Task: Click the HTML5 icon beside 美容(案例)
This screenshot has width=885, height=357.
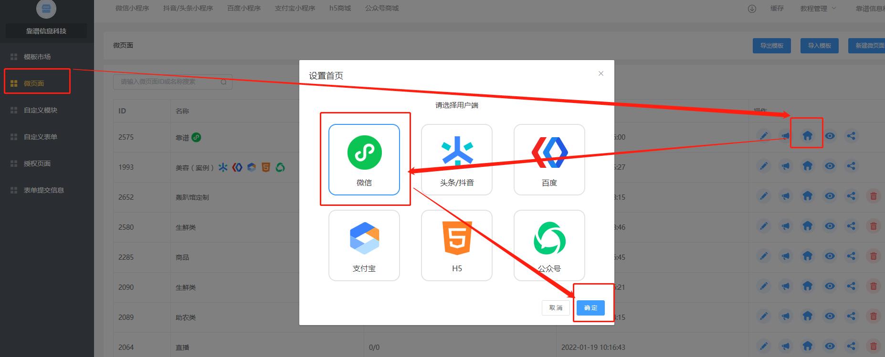Action: click(x=266, y=167)
